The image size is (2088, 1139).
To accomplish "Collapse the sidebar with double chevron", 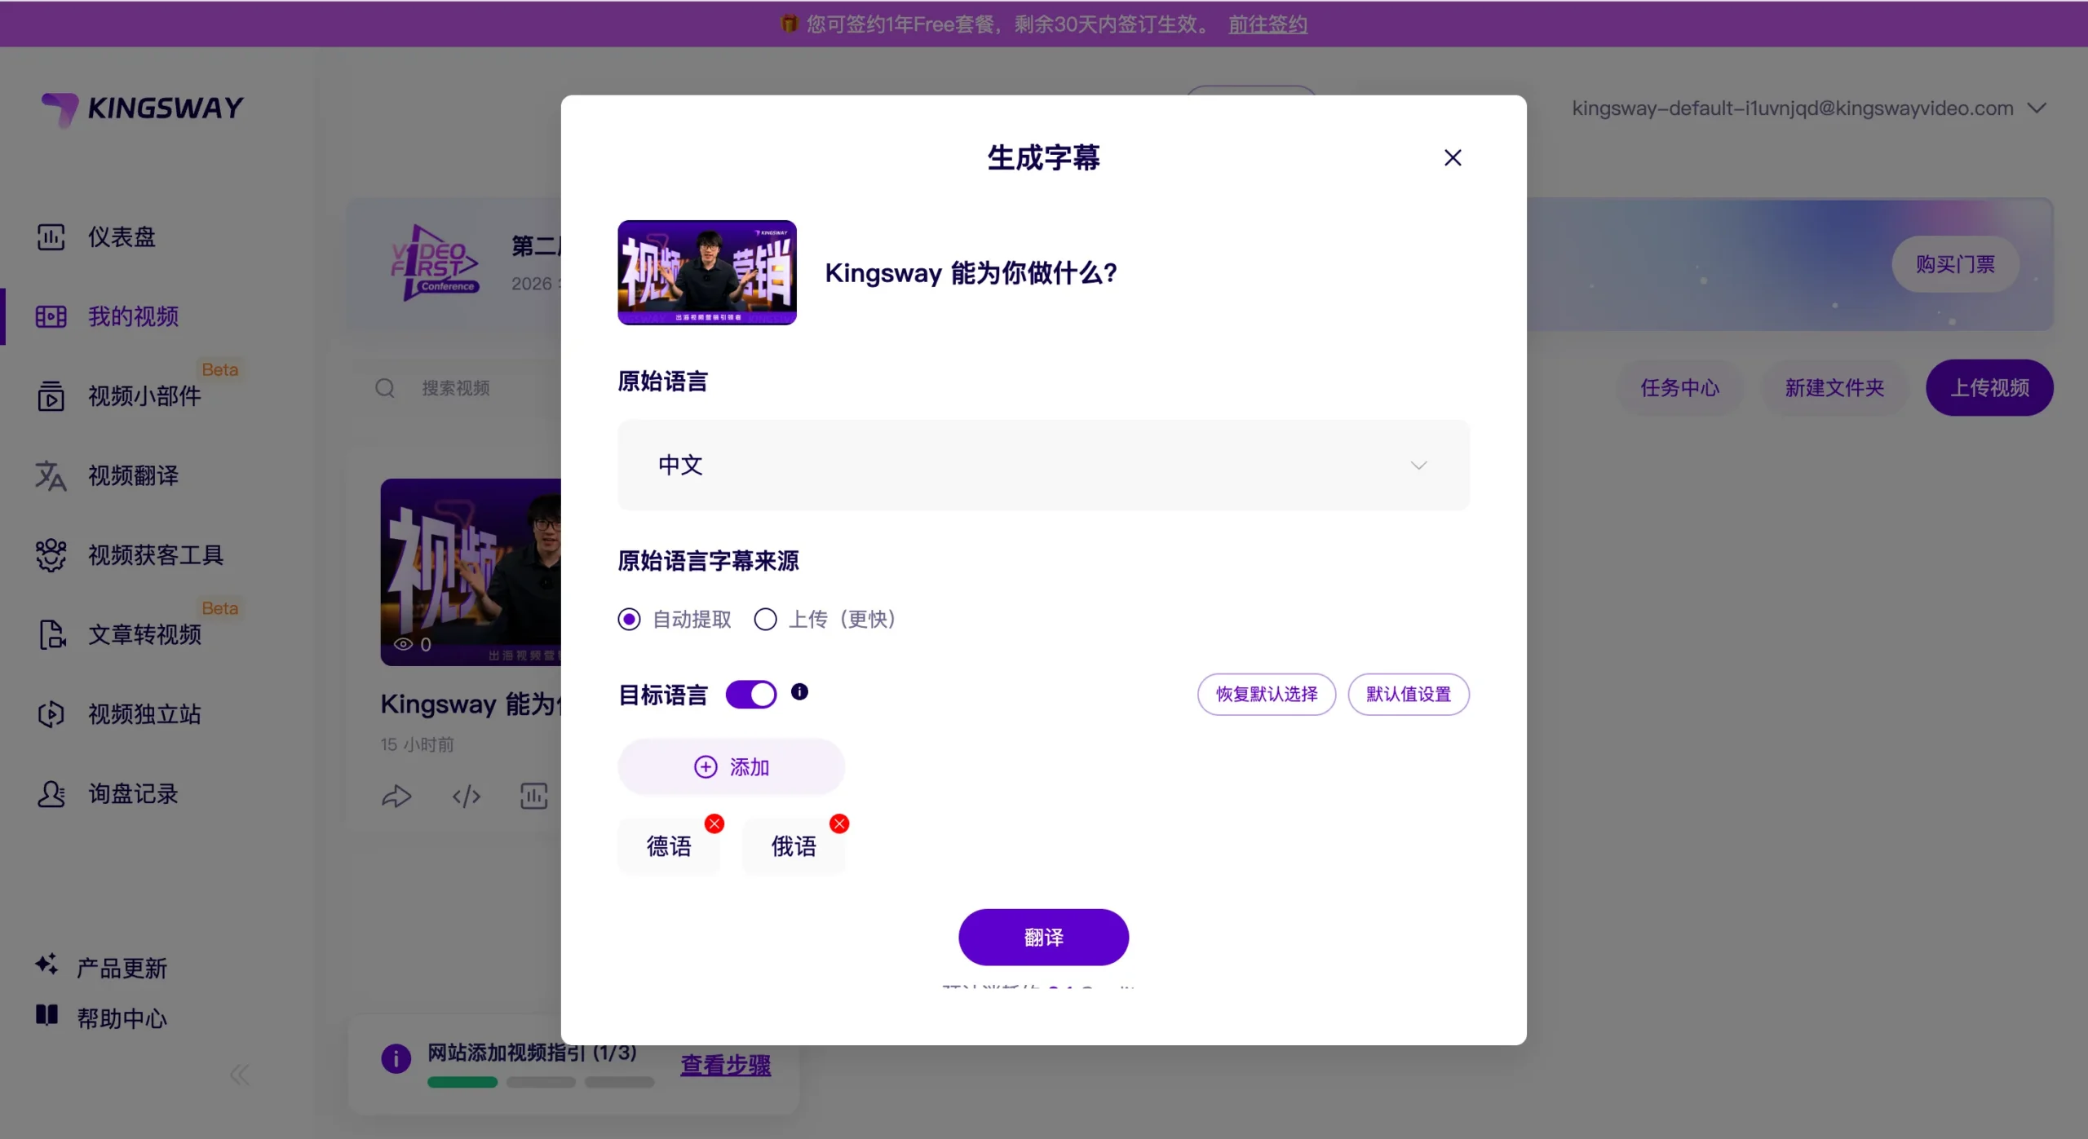I will (x=239, y=1075).
